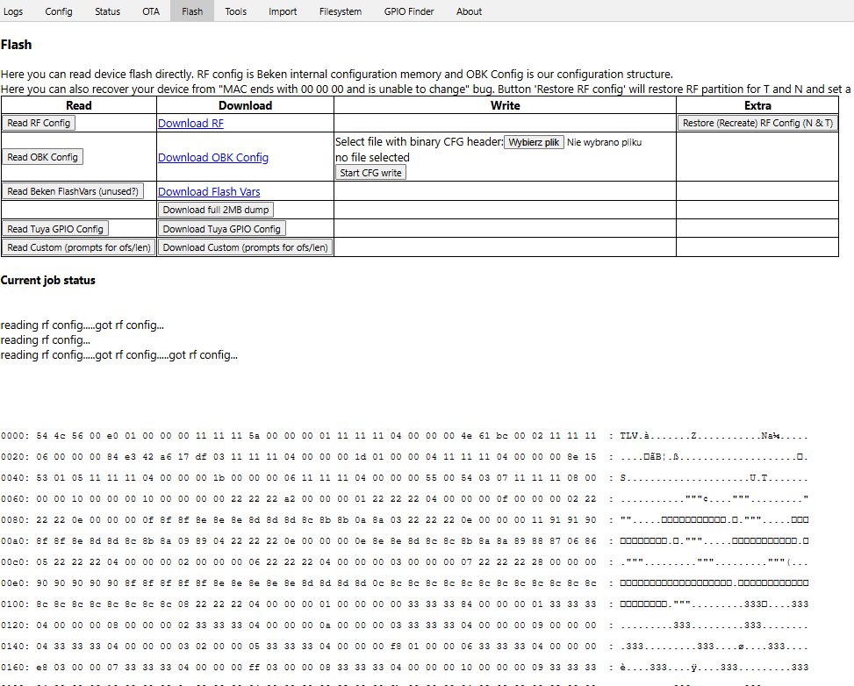
Task: Click the Read OBK Config button
Action: point(42,157)
